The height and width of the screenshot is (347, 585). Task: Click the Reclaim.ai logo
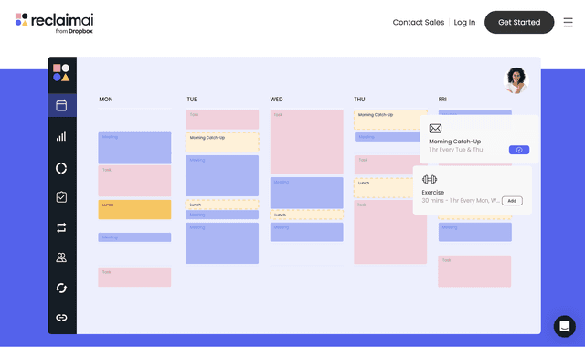[x=55, y=23]
